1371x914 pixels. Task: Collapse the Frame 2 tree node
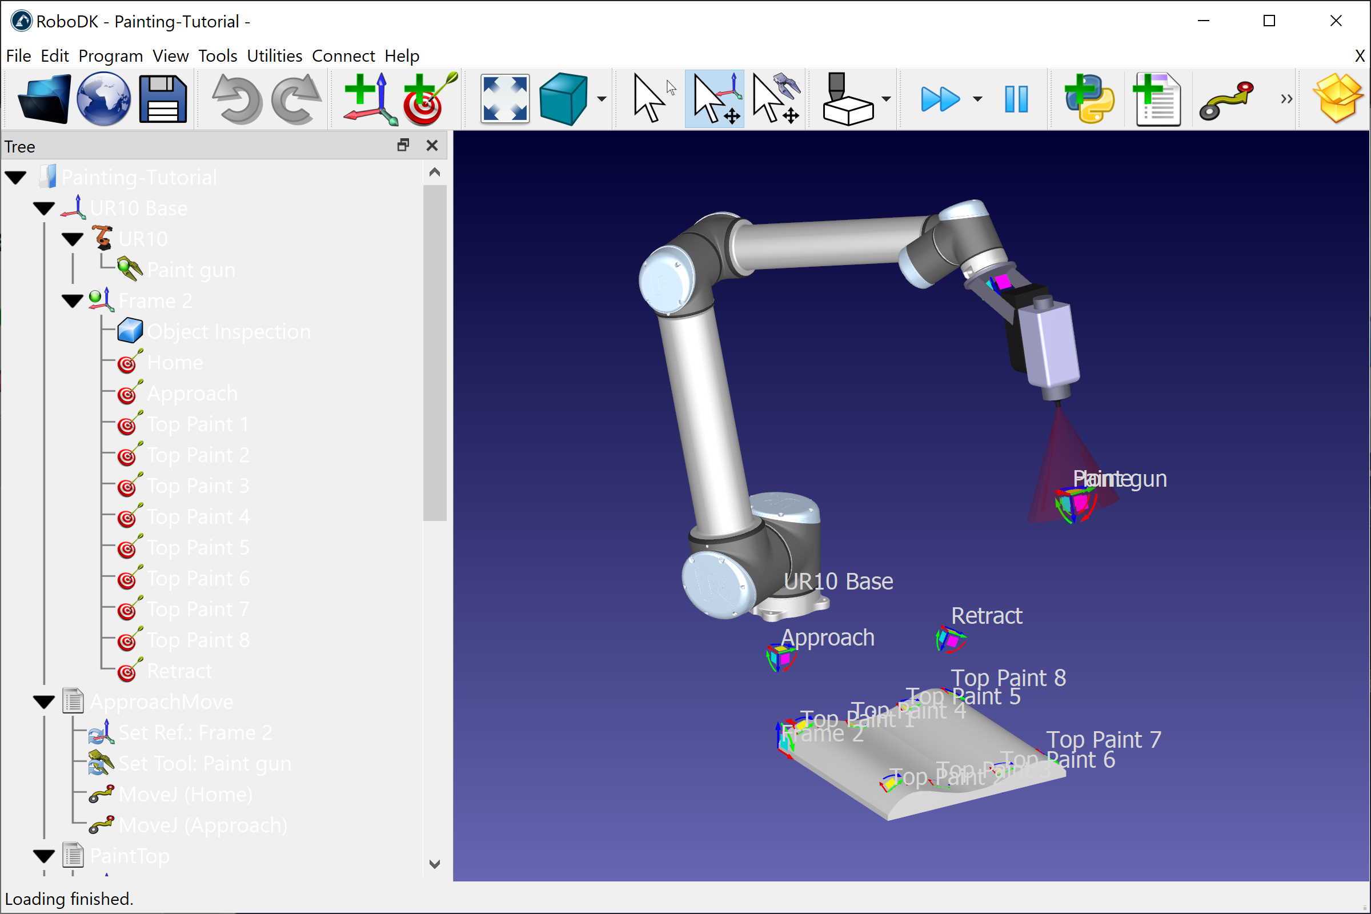pyautogui.click(x=73, y=302)
